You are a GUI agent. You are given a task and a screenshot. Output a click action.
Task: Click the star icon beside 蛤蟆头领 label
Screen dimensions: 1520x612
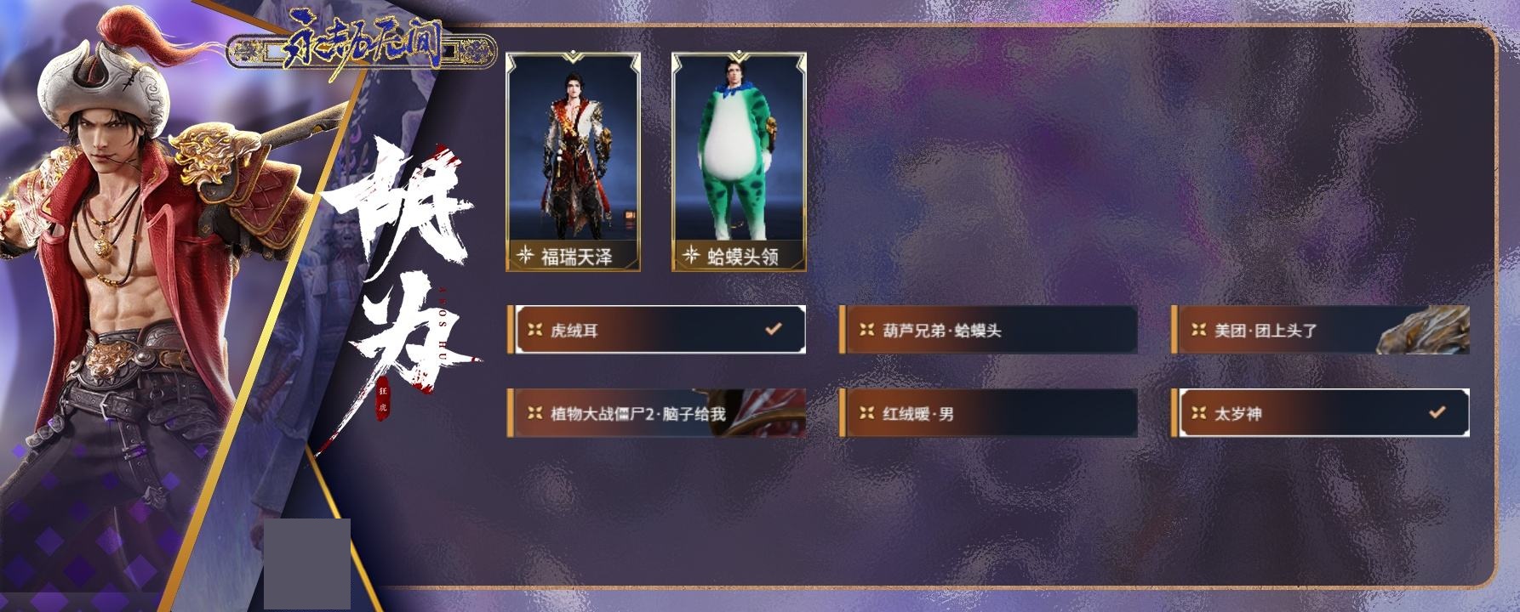pos(691,256)
